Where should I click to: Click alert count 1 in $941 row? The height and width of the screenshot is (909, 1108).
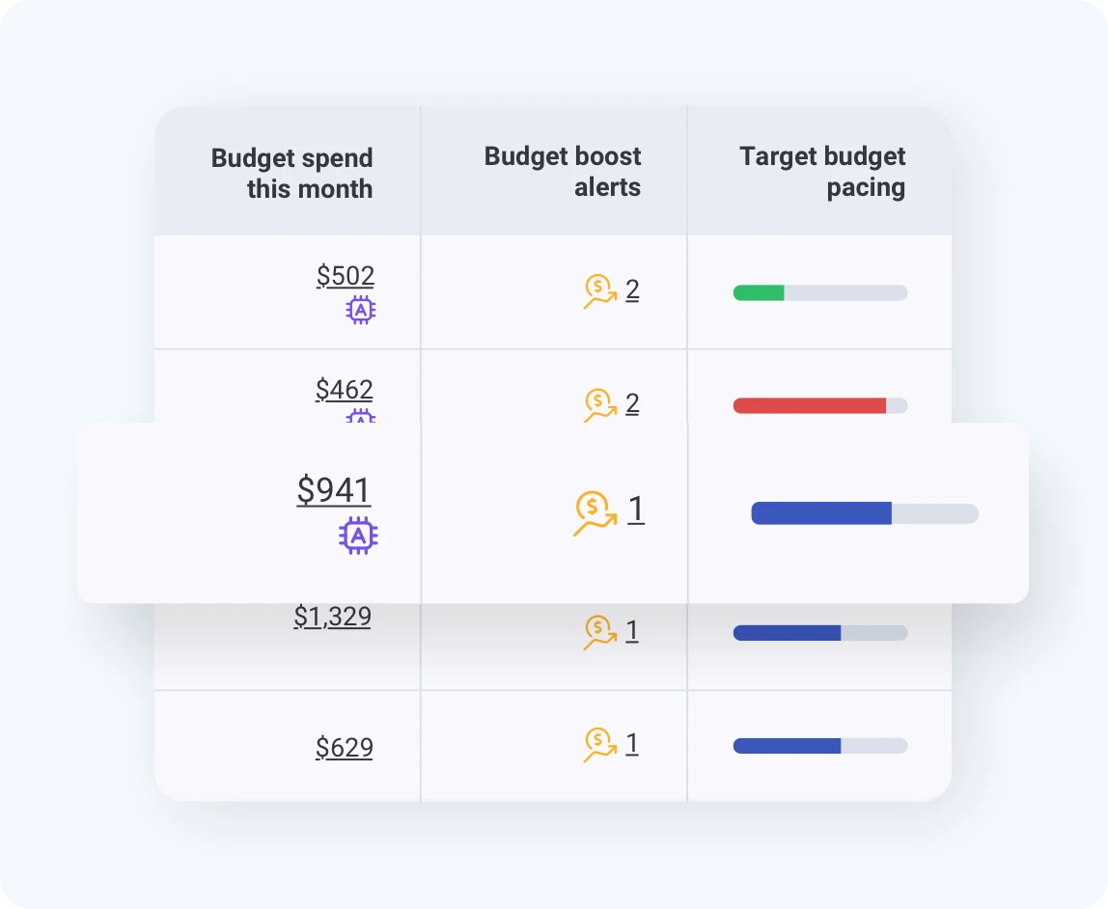(636, 510)
